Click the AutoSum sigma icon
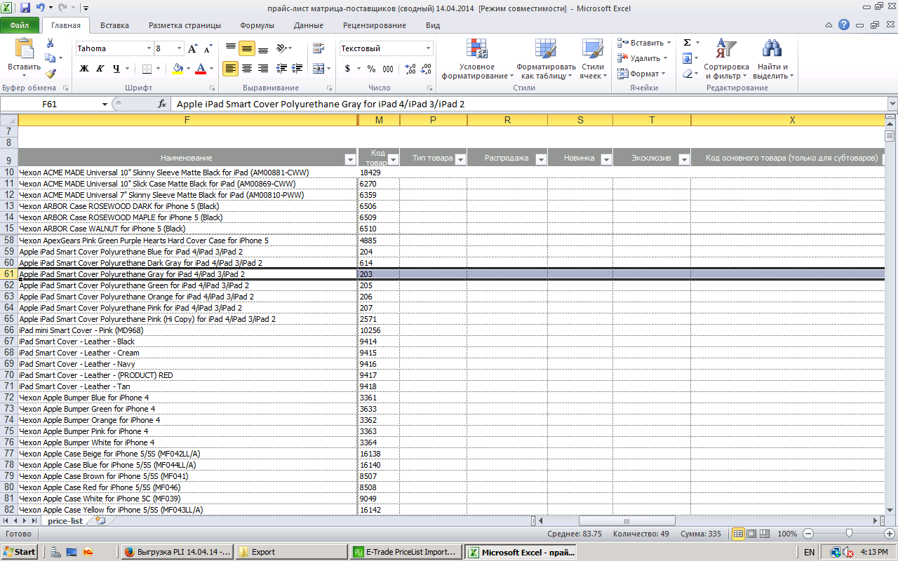The image size is (898, 561). (687, 43)
